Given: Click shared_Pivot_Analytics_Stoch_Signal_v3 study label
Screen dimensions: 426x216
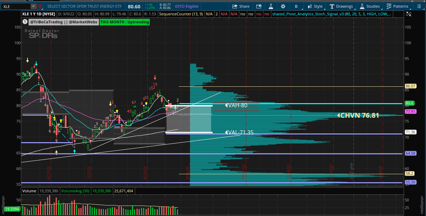Looking at the screenshot, I should [x=332, y=14].
